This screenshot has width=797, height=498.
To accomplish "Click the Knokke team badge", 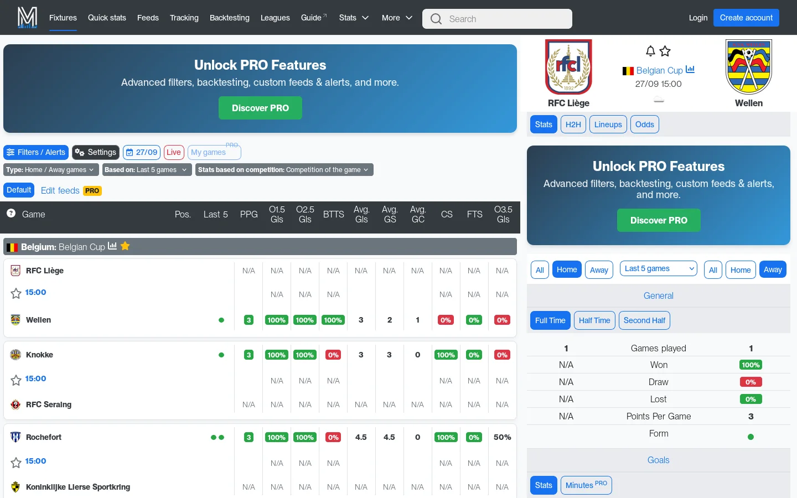I will (15, 355).
